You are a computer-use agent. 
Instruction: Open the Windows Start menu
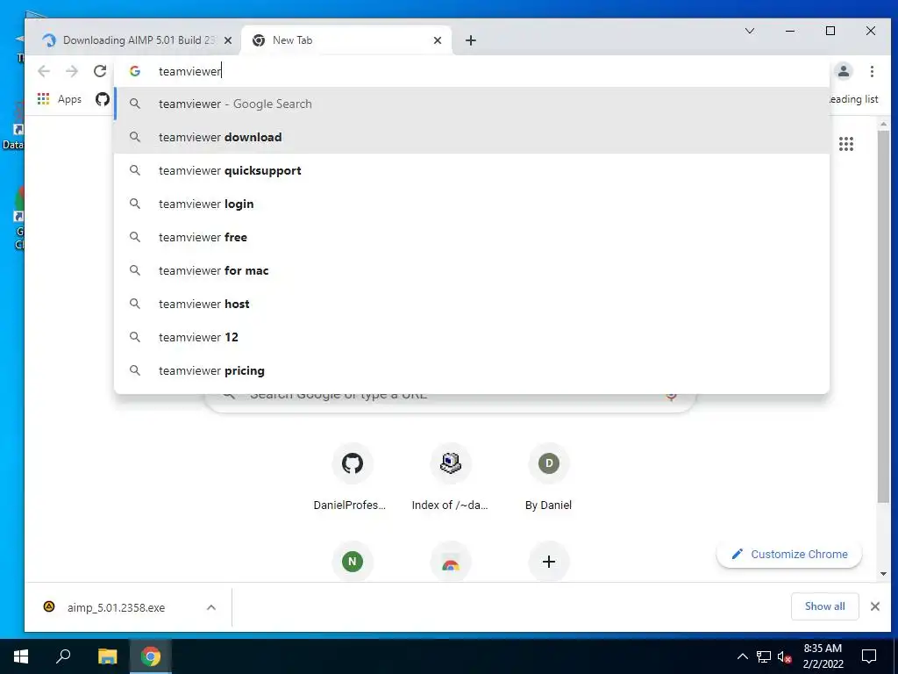(21, 656)
